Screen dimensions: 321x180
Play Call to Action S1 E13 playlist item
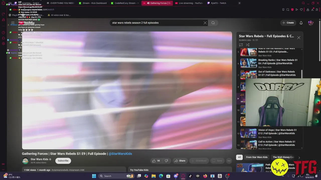(270, 145)
